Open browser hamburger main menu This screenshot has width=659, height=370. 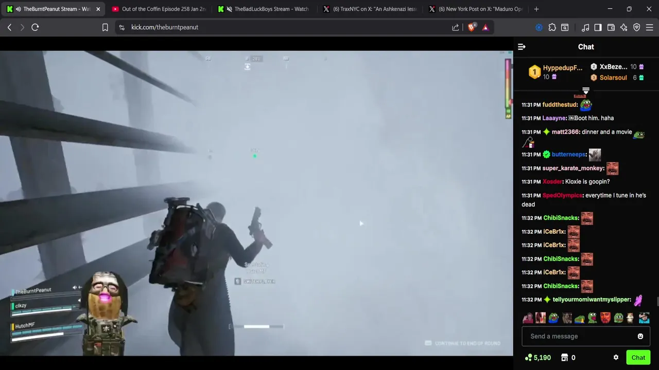pos(650,27)
